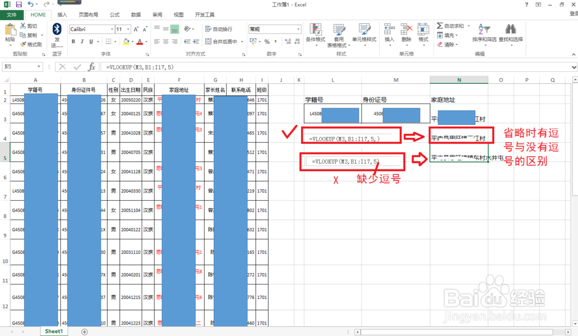Expand the font size 11 dropdown
The image size is (578, 336).
(x=128, y=29)
